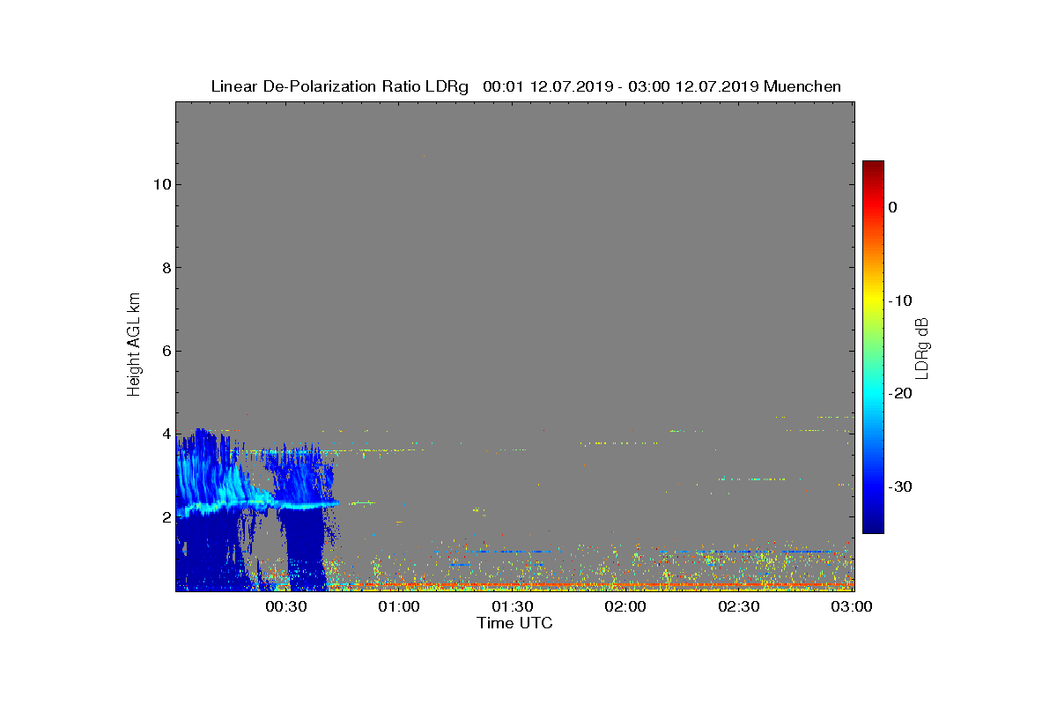Click the 6 km height tick label

[x=166, y=351]
